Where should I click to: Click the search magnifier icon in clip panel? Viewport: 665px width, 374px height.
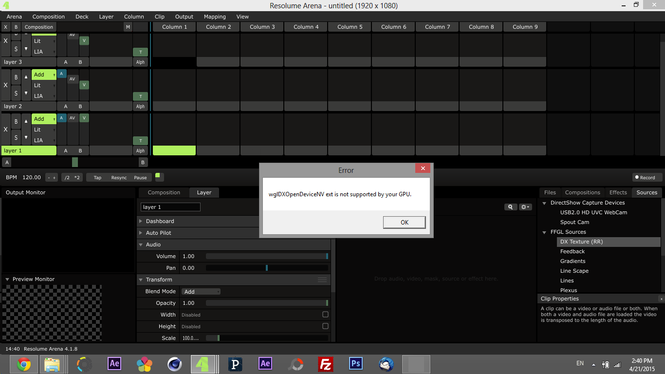(510, 207)
